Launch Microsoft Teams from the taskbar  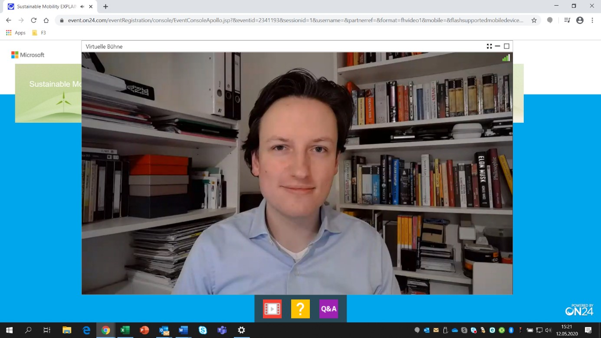(221, 331)
